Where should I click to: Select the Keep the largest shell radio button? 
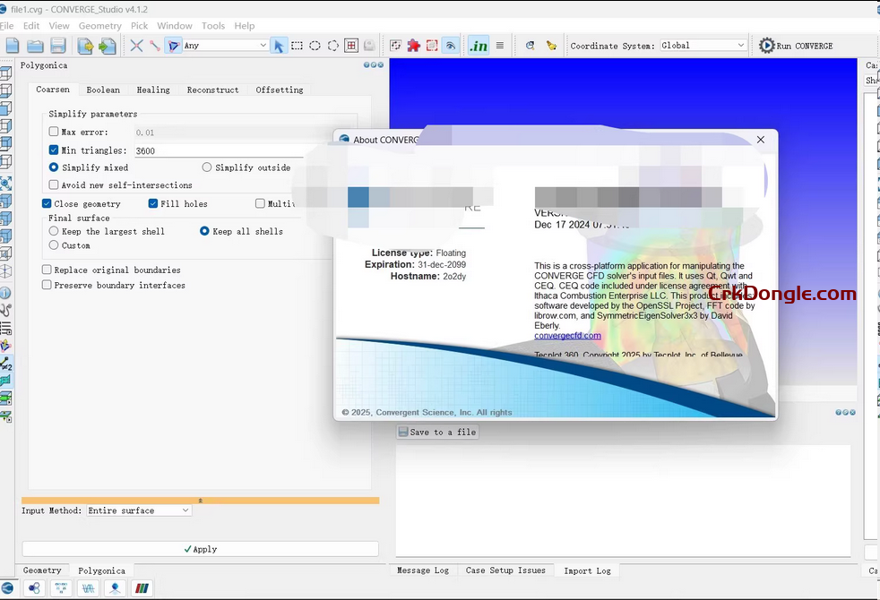(54, 232)
